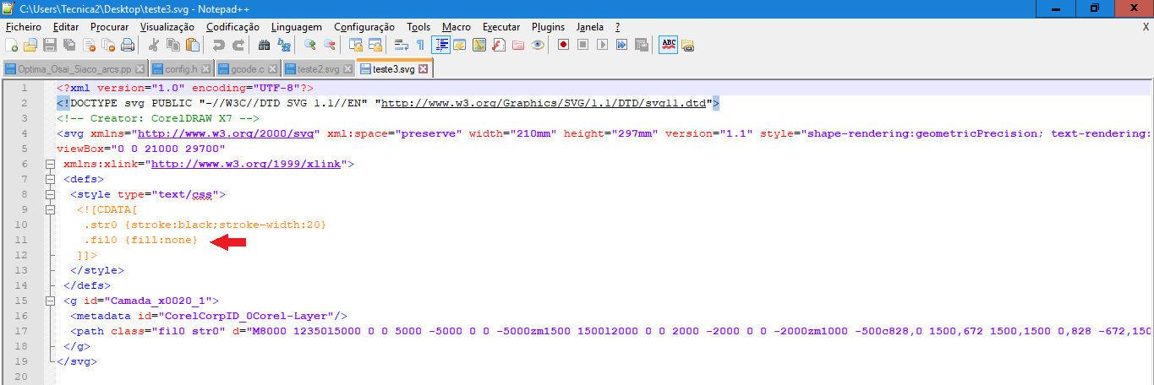Open the Configuração menu
The image size is (1154, 385).
(364, 27)
